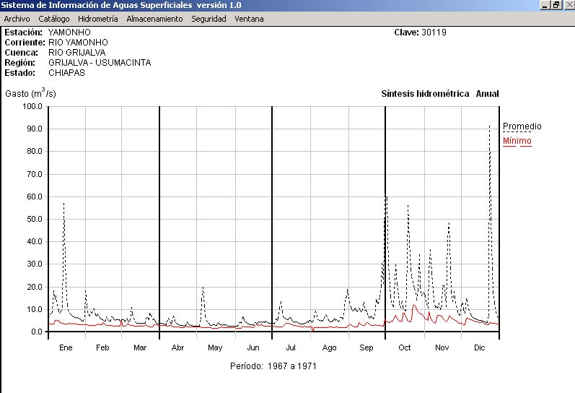This screenshot has height=393, width=575.
Task: Click the restore window icon
Action: pos(556,5)
